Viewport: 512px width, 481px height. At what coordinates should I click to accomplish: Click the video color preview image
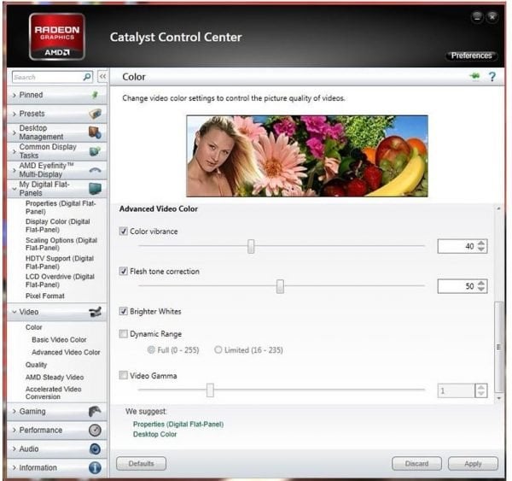click(x=307, y=155)
